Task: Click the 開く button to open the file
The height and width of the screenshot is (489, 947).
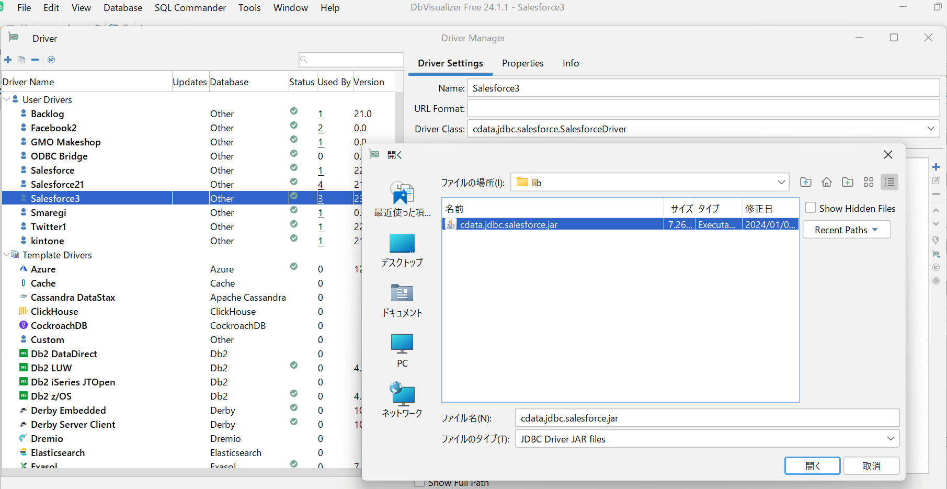Action: pyautogui.click(x=812, y=466)
